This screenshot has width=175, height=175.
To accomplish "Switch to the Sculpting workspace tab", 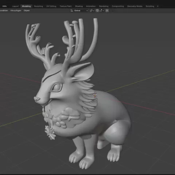I will [38, 6].
